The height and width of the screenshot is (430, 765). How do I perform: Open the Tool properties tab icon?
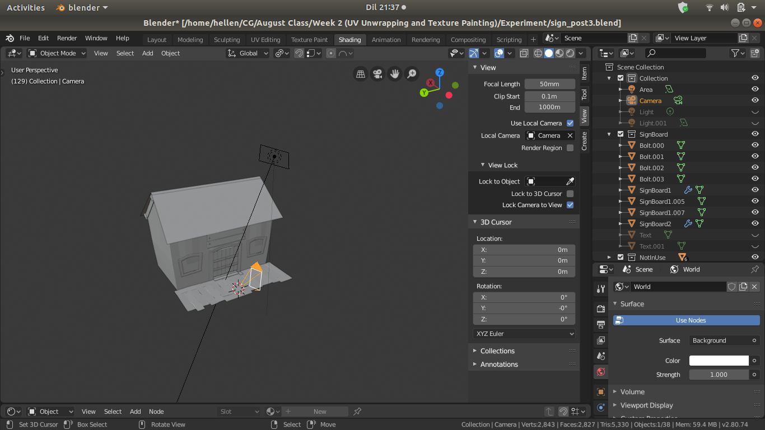pyautogui.click(x=601, y=289)
